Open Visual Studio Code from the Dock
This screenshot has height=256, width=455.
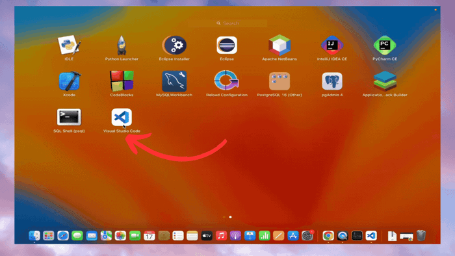371,236
